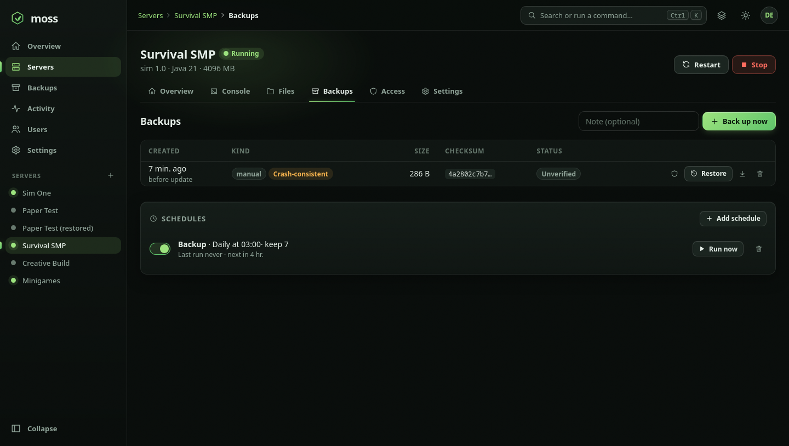Select Sim One in the server list

click(x=63, y=193)
